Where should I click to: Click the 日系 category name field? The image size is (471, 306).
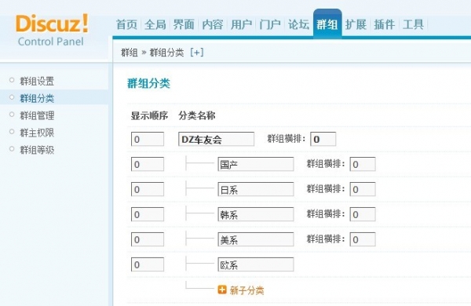[256, 189]
